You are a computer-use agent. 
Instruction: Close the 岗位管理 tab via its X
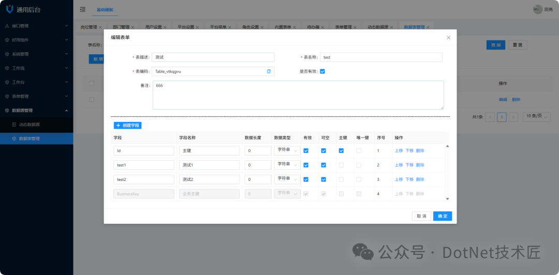click(x=100, y=27)
